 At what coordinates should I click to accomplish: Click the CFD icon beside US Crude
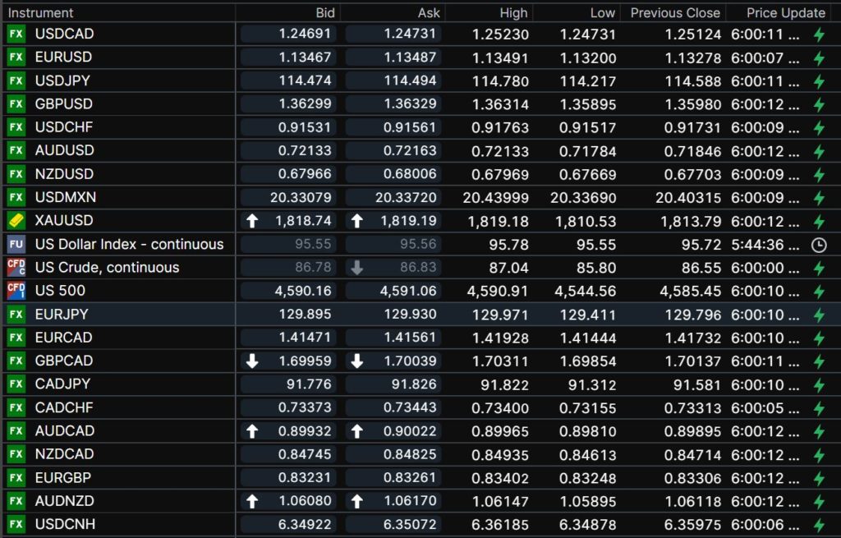coord(16,268)
